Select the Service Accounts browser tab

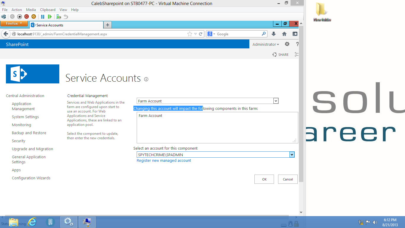[66, 25]
